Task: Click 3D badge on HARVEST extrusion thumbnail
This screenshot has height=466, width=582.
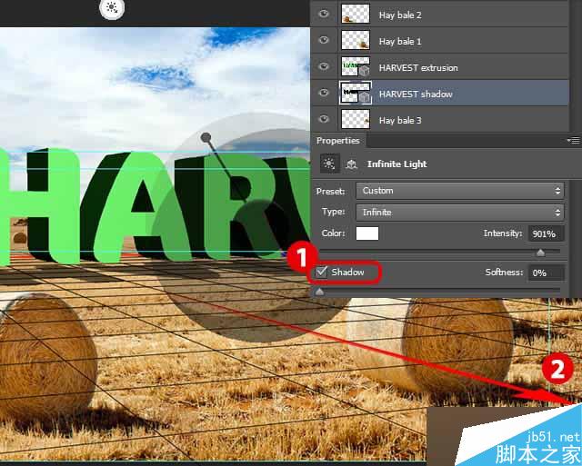Action: tap(364, 71)
